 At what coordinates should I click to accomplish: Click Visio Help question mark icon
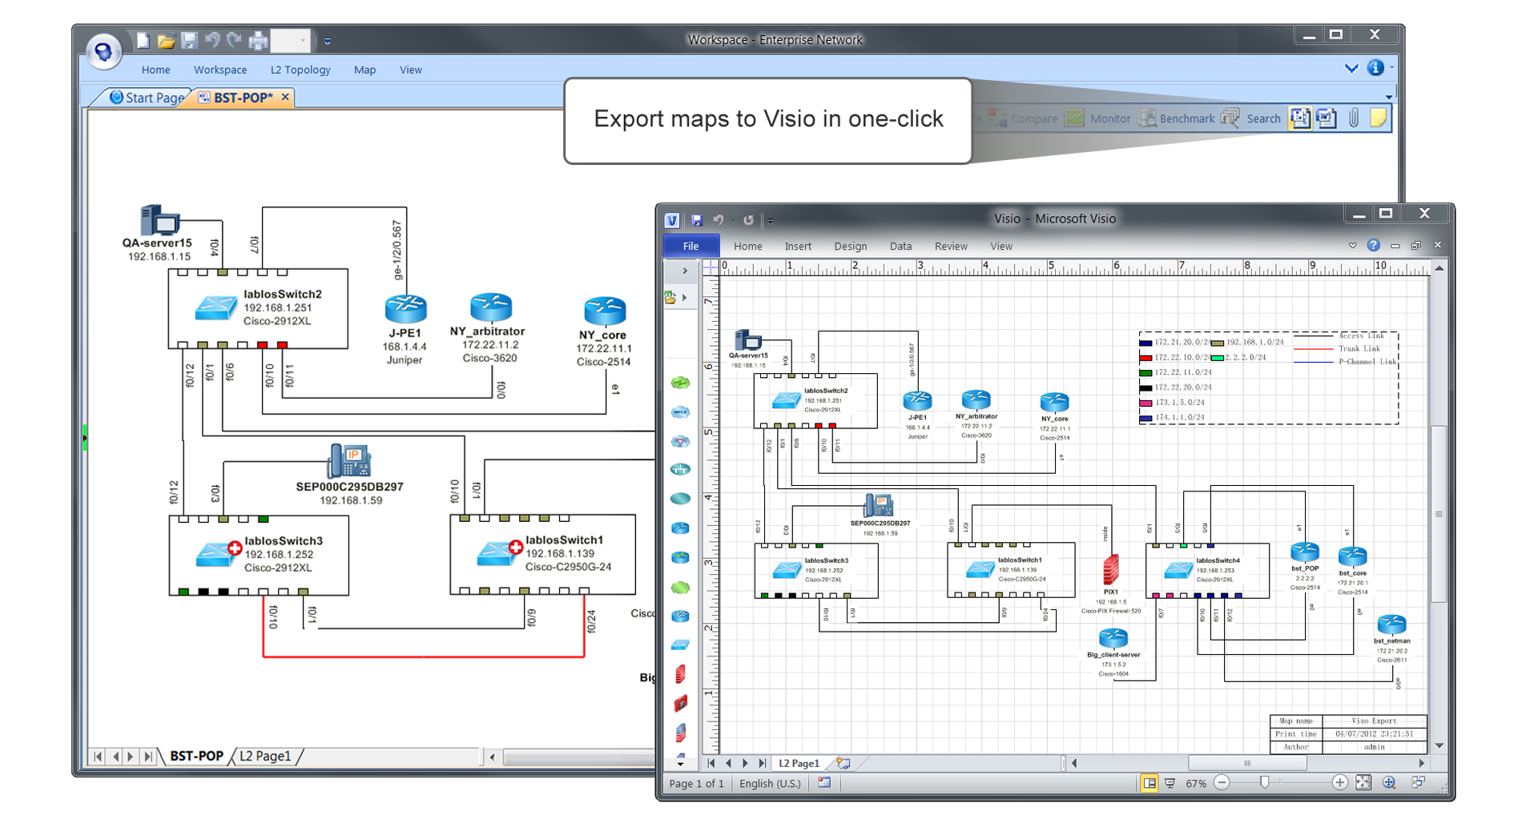(x=1374, y=245)
